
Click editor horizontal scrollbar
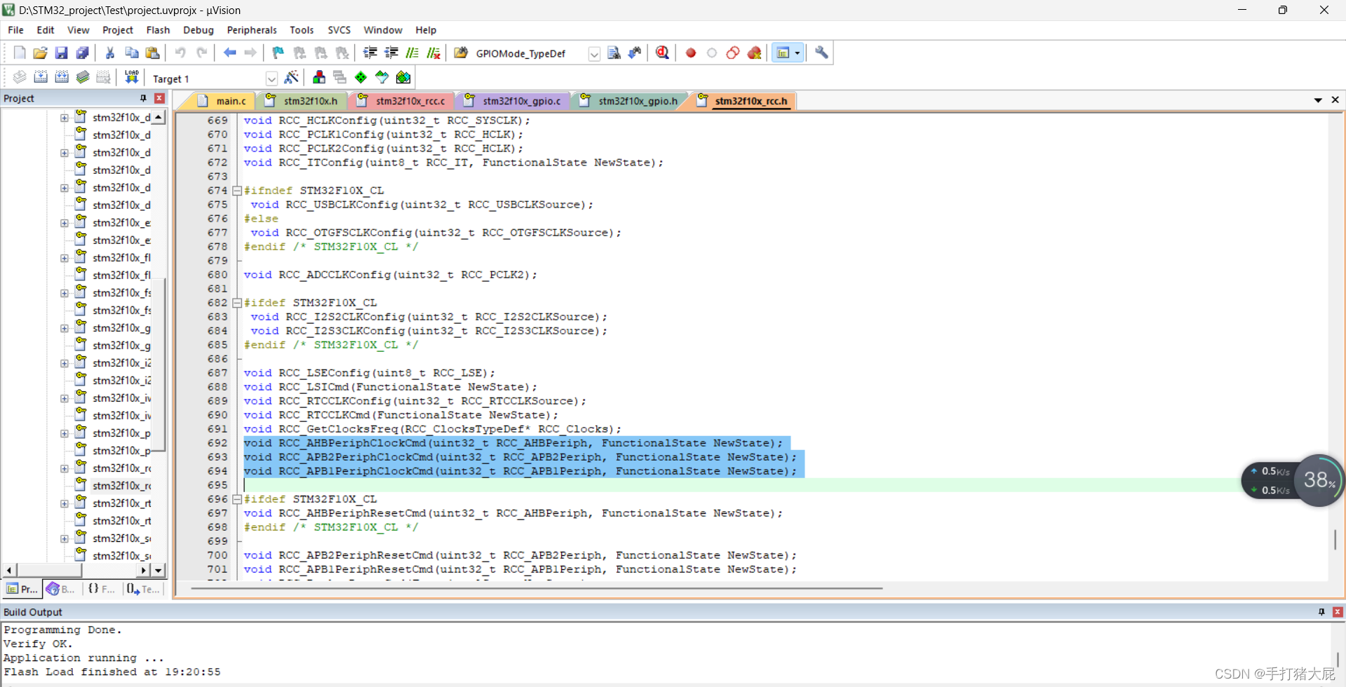(x=537, y=589)
